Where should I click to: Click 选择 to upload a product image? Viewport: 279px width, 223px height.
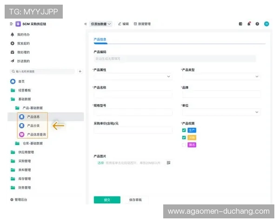coord(100,163)
